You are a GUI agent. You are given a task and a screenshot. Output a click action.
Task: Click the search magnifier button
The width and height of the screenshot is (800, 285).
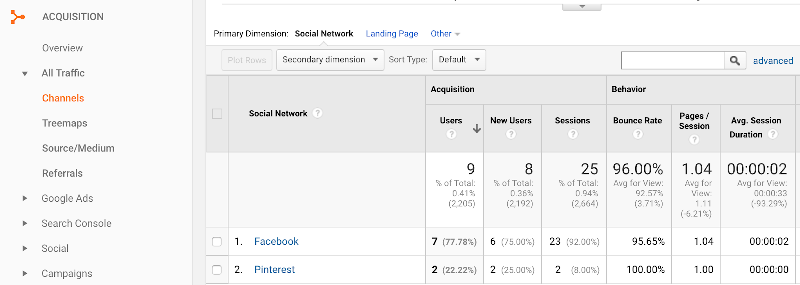point(735,61)
